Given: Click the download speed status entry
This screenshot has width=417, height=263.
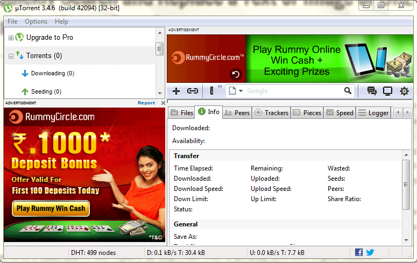Looking at the screenshot, I should [x=176, y=253].
